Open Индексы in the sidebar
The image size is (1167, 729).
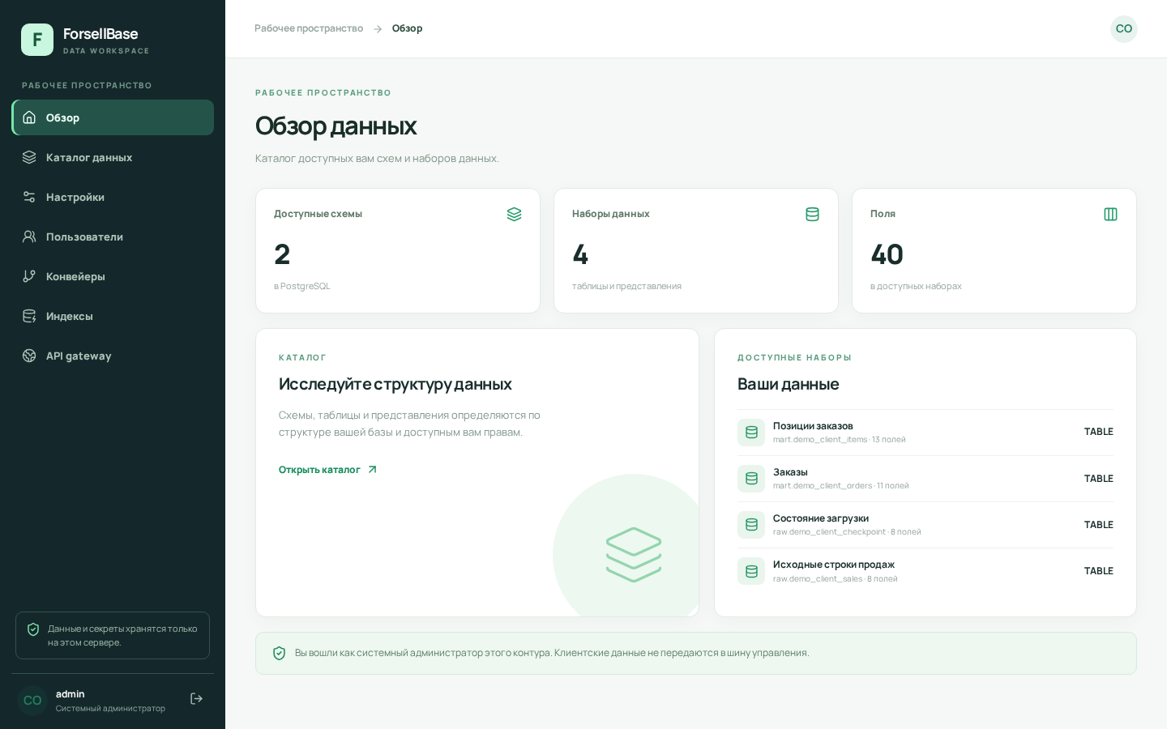point(113,316)
